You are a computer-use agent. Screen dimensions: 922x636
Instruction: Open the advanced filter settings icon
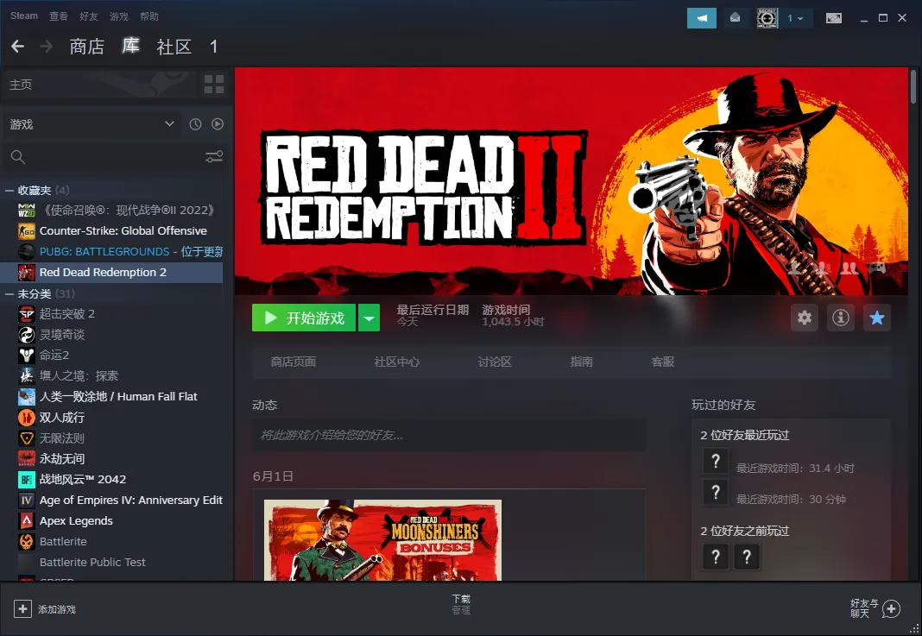pos(213,156)
